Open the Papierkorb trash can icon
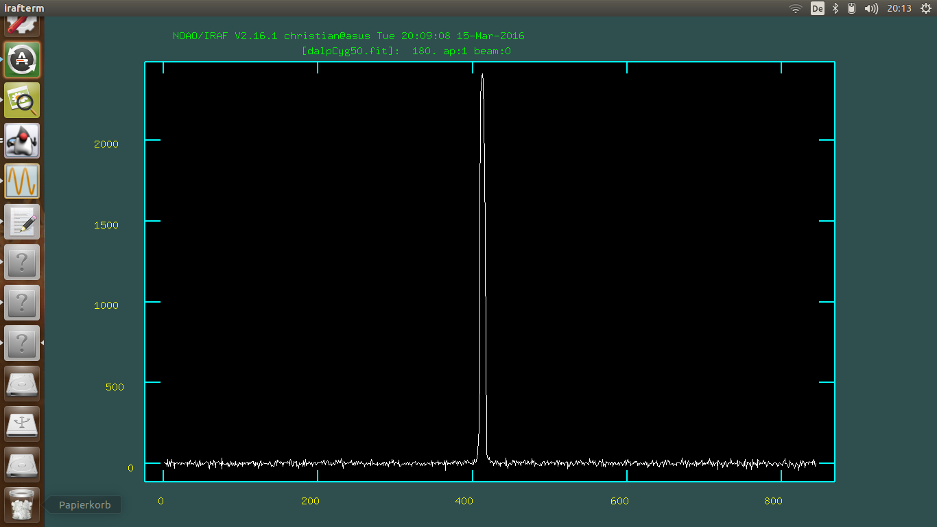 click(22, 505)
